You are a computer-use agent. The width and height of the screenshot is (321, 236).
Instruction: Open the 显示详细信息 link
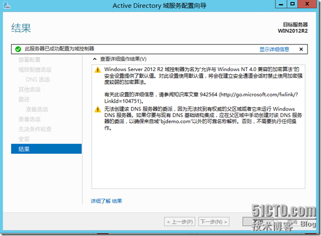274,49
